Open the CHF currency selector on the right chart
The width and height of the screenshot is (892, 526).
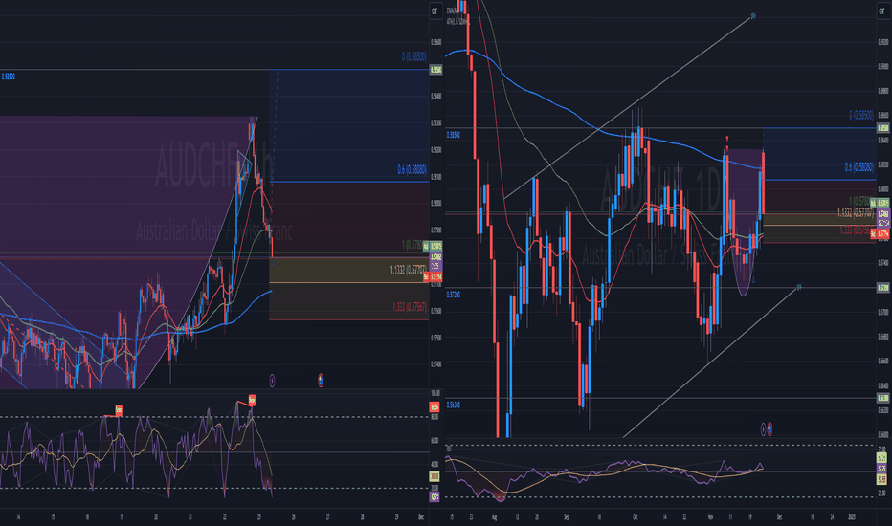(x=882, y=11)
